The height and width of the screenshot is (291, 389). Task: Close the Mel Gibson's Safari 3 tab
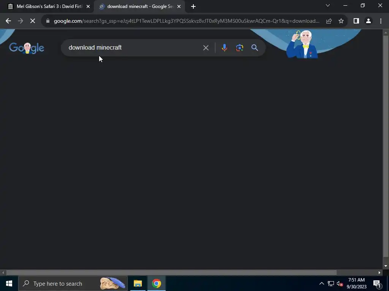point(88,6)
